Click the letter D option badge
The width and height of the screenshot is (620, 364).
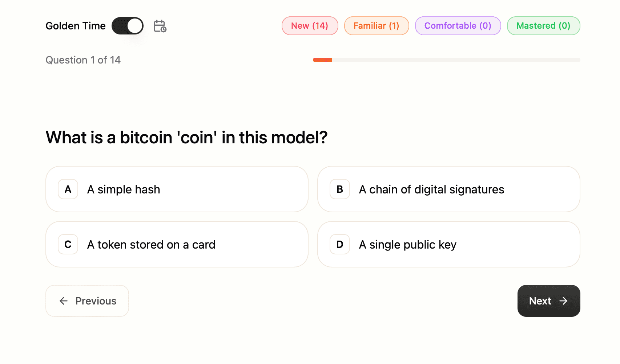click(x=340, y=244)
